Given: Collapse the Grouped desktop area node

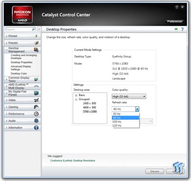Looking at the screenshot, I should click(76, 99).
